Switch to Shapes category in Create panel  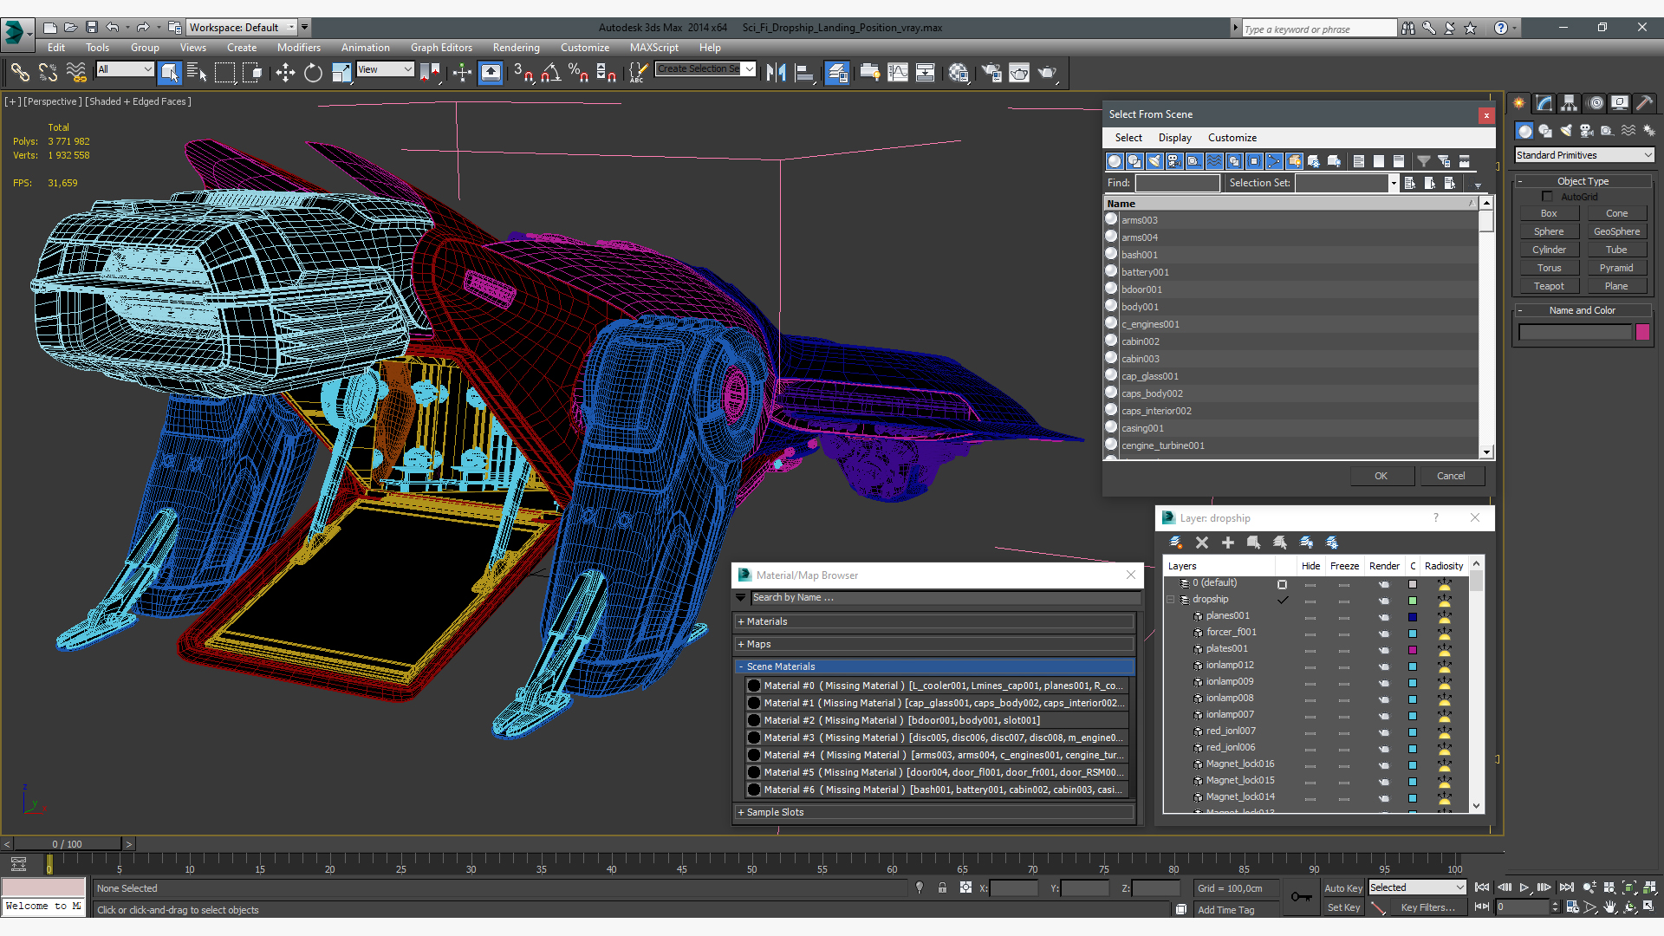(x=1545, y=131)
